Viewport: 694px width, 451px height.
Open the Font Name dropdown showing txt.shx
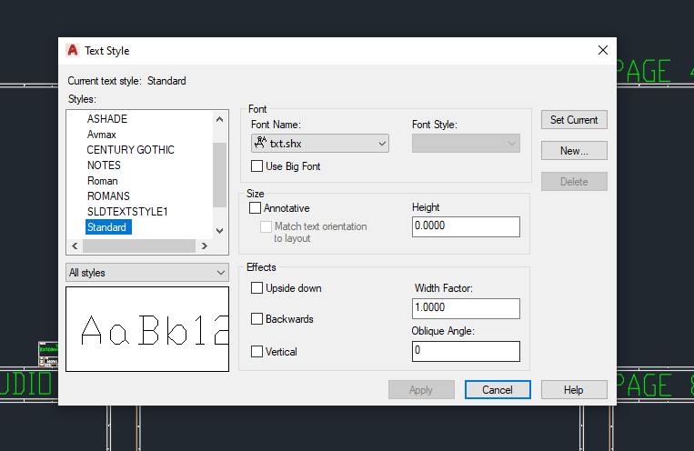point(319,144)
